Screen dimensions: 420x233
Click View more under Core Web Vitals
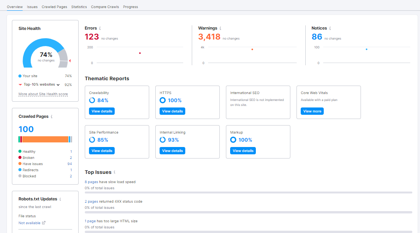coord(312,111)
